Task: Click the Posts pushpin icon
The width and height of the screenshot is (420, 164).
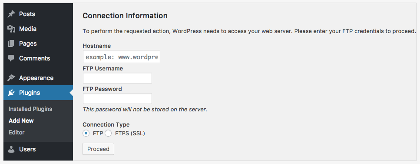Action: coord(11,14)
